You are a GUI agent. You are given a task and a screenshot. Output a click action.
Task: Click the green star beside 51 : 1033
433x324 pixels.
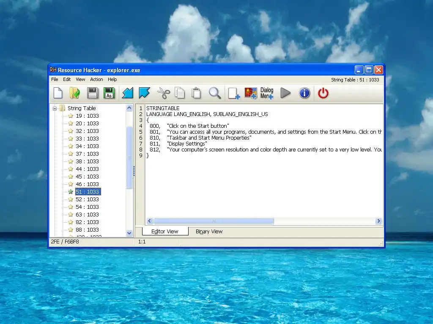click(x=71, y=192)
